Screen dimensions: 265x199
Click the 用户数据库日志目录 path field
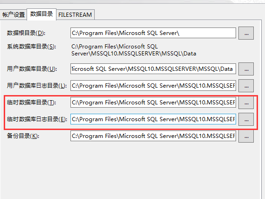point(153,86)
